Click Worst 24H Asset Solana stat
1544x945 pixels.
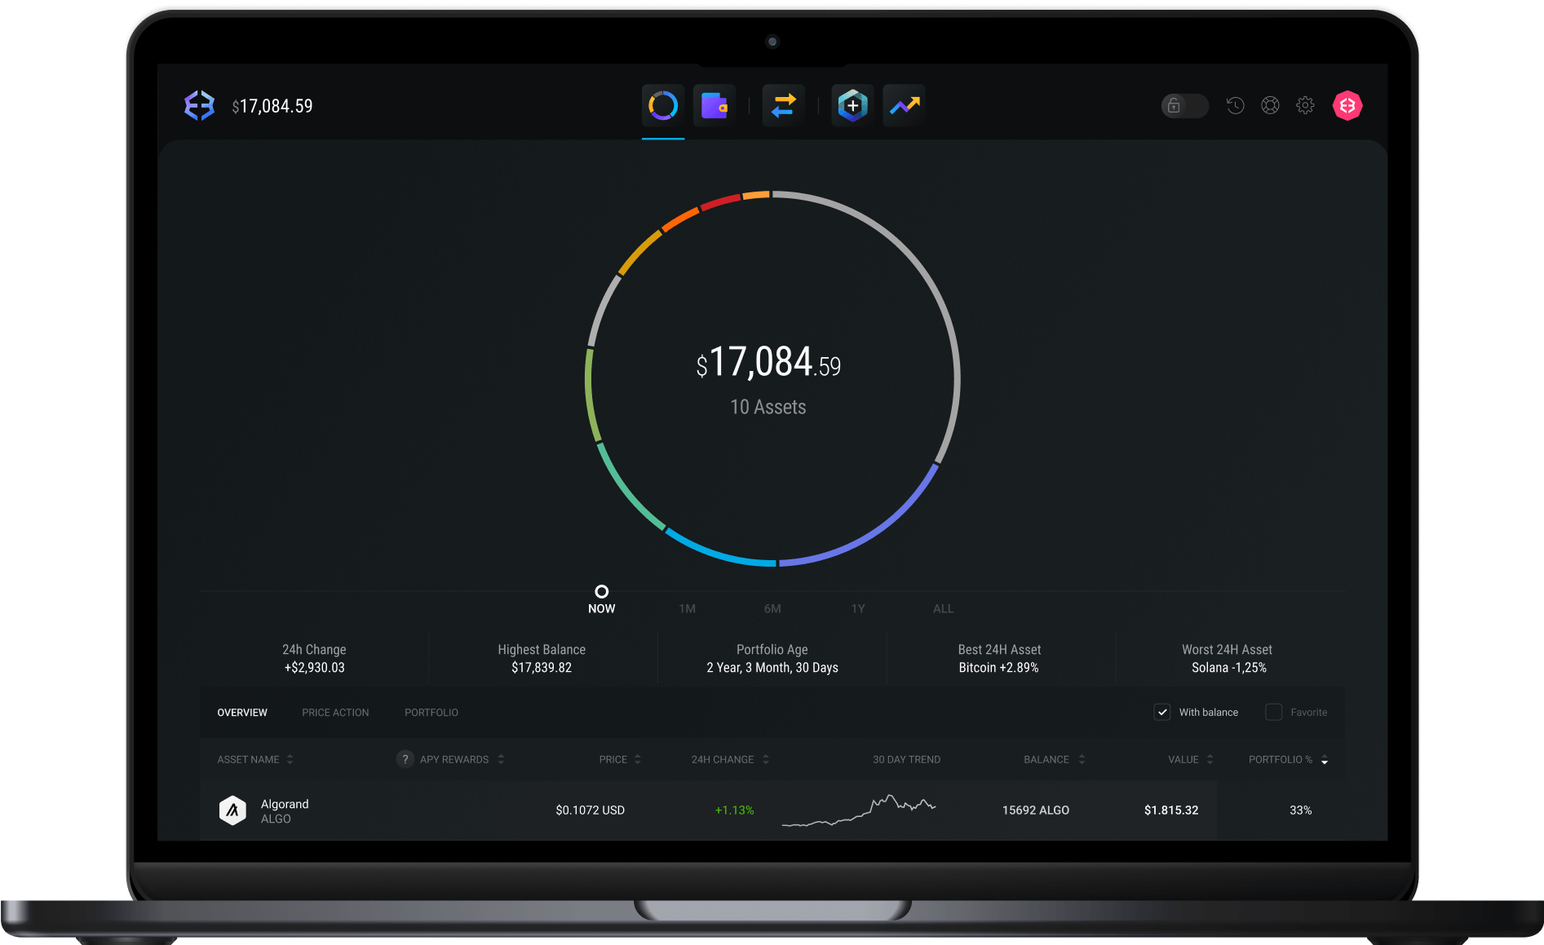point(1228,659)
